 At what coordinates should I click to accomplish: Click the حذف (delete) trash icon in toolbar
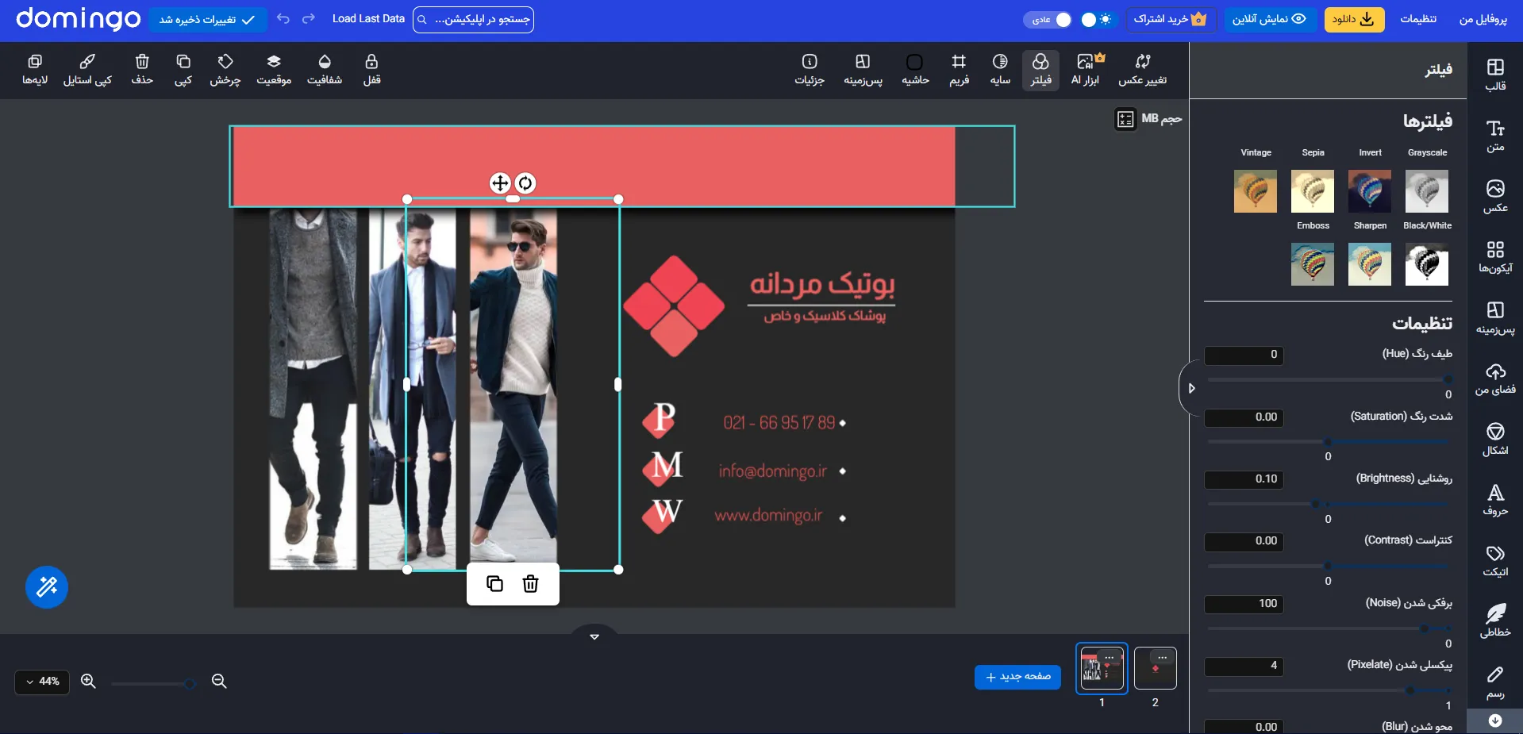point(142,70)
